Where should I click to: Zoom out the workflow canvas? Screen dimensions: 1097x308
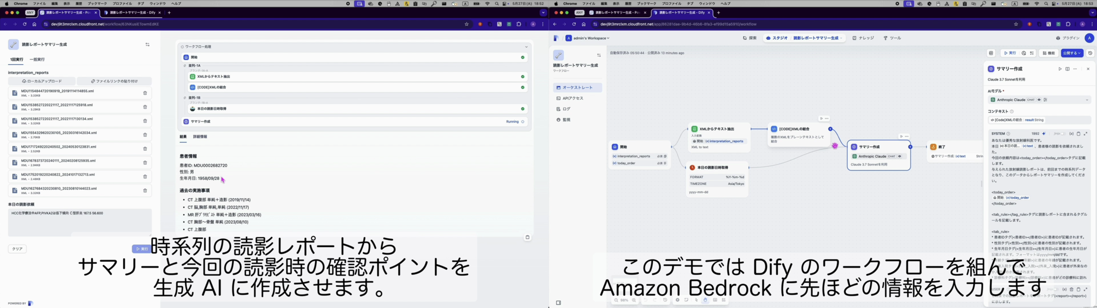[x=616, y=300]
